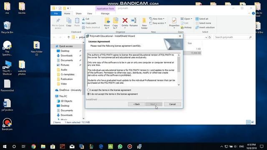This screenshot has height=150, width=267.
Task: Open Recycle Bin on desktop
Action: (7, 27)
